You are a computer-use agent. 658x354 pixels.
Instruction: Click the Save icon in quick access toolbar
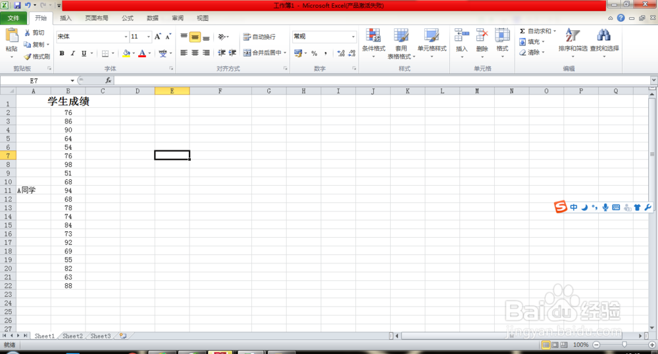[17, 5]
